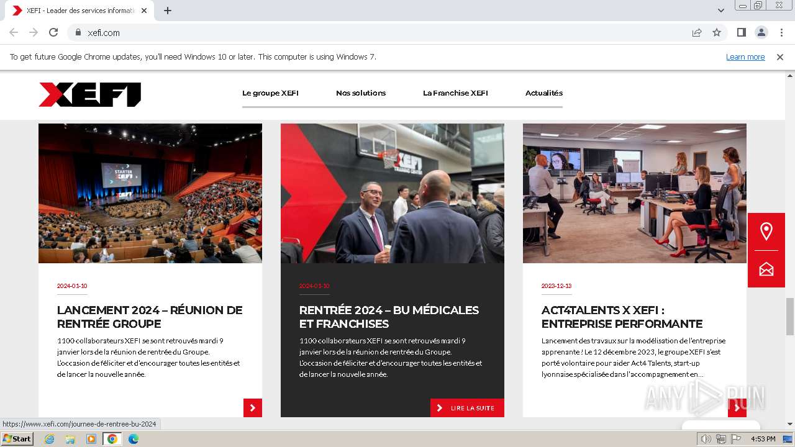Open Act4Talents x XEFI article title
Image resolution: width=795 pixels, height=447 pixels.
(x=622, y=317)
